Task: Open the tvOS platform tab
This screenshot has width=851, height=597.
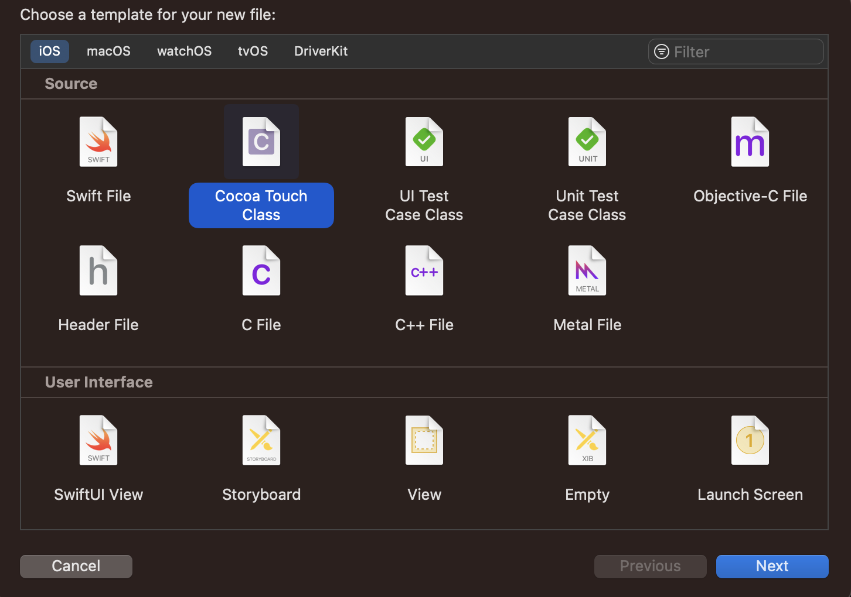Action: pyautogui.click(x=253, y=51)
